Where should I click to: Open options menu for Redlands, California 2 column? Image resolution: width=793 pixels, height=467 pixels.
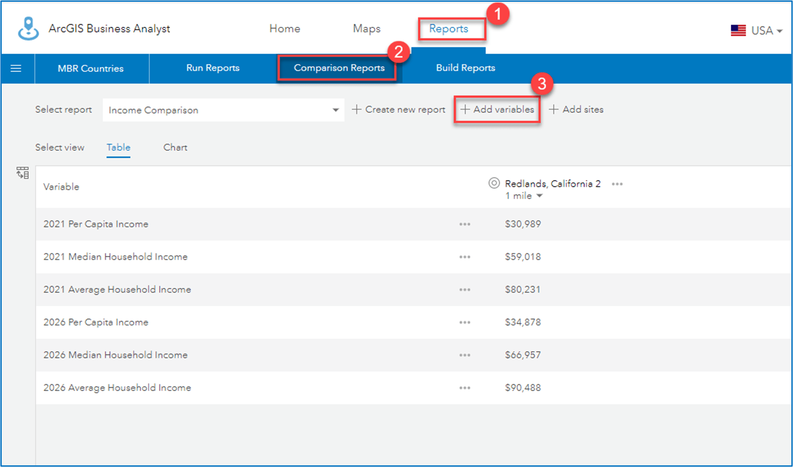click(x=617, y=184)
